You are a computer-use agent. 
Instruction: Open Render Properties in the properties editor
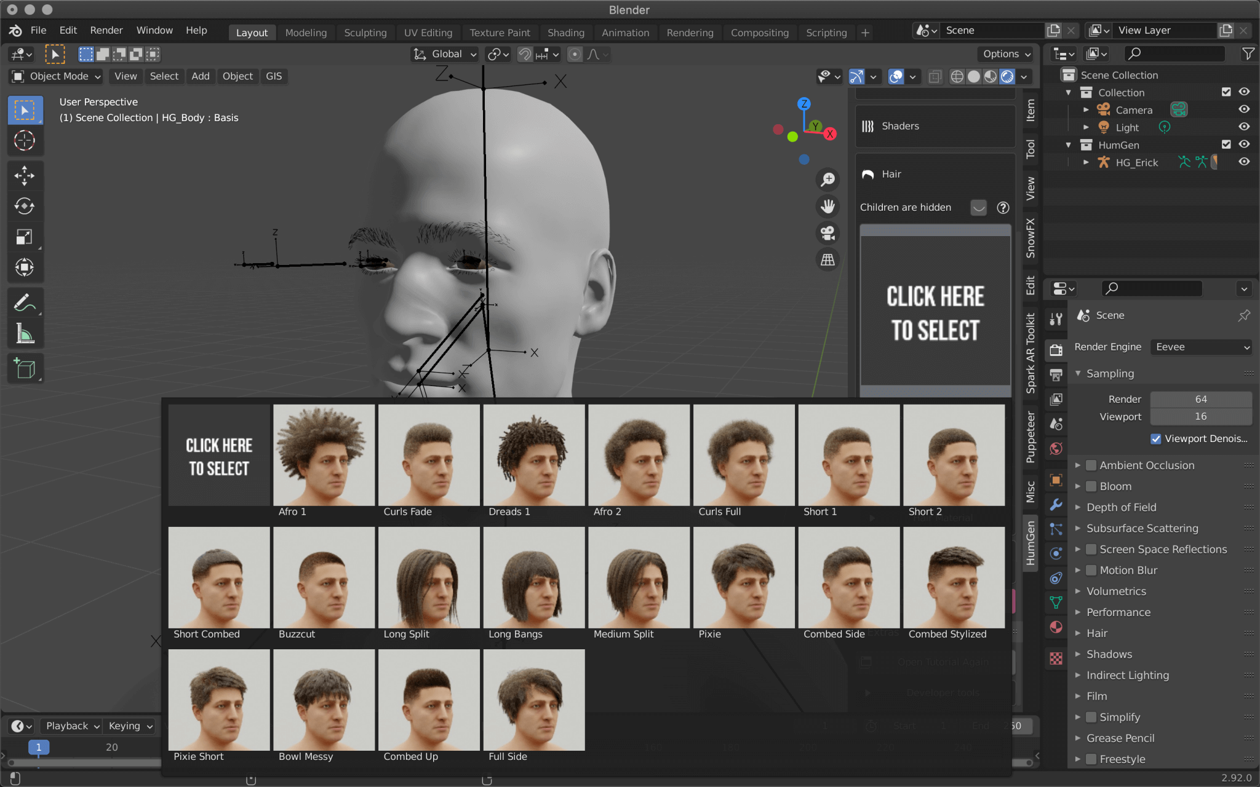[x=1056, y=350]
